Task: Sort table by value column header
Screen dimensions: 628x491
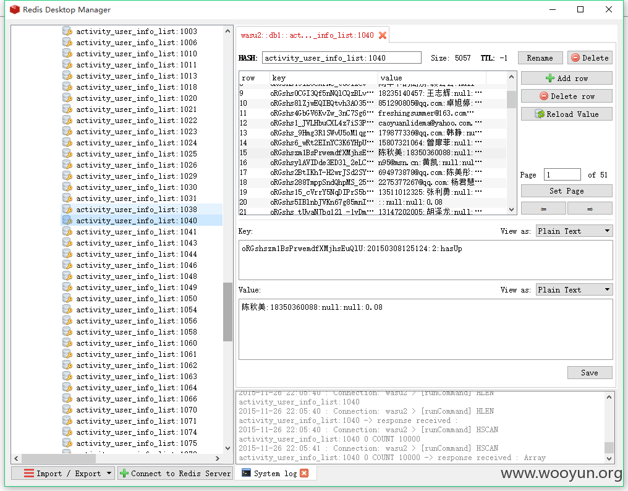Action: pyautogui.click(x=431, y=78)
